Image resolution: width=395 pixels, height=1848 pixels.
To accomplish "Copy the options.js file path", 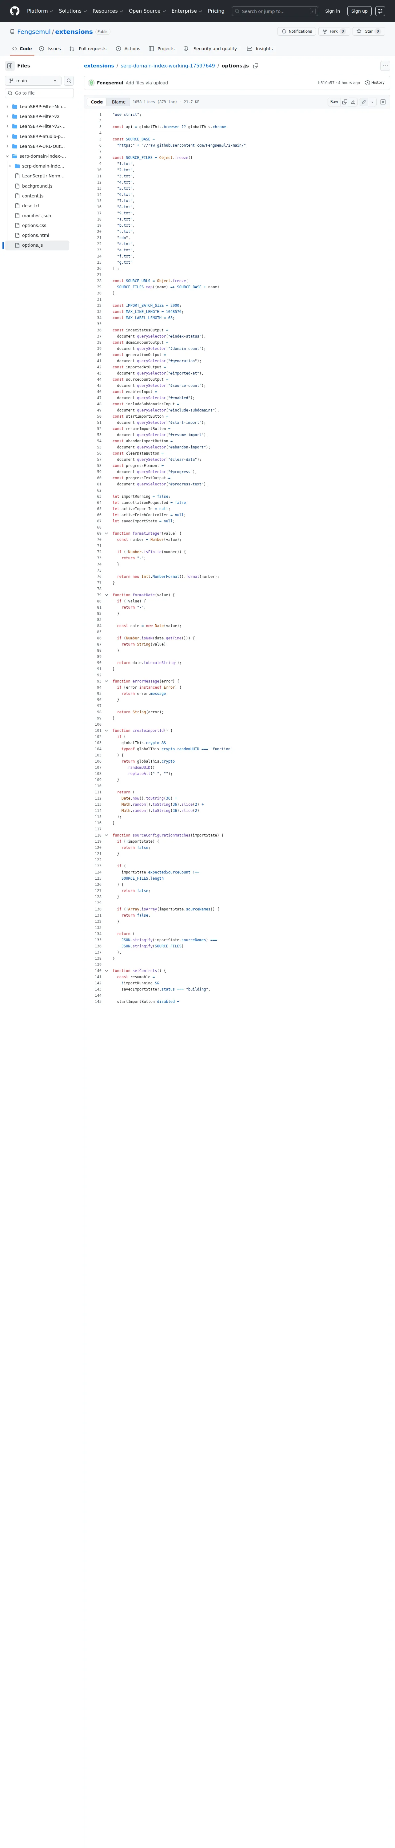I will (256, 66).
